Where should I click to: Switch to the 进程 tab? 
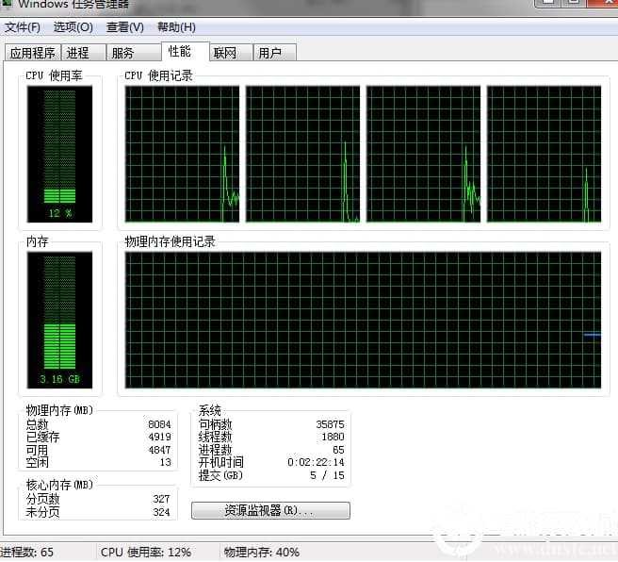[x=84, y=53]
